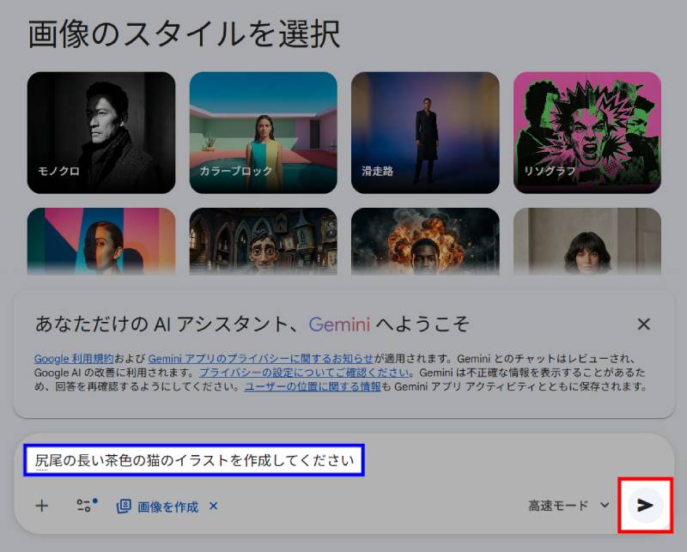Select the beige-background woman portrait style

(x=587, y=240)
